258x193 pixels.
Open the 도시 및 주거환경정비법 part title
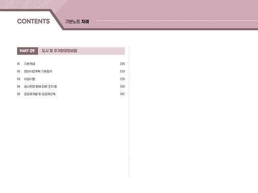[x=59, y=51]
